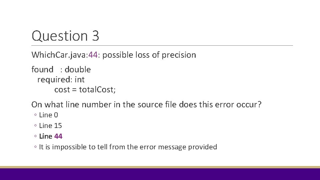Select "It is impossible to tell" answer

(128, 147)
